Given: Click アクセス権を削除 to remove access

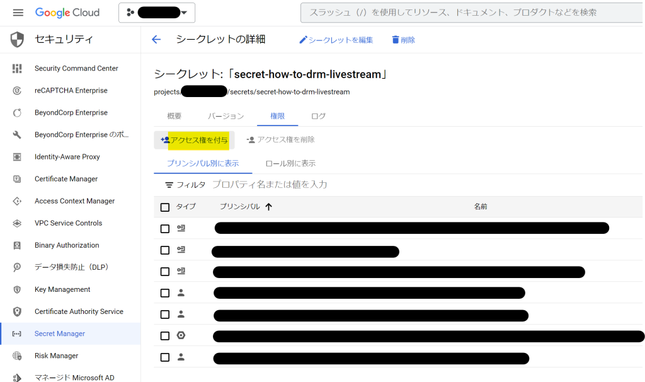Looking at the screenshot, I should click(x=280, y=140).
